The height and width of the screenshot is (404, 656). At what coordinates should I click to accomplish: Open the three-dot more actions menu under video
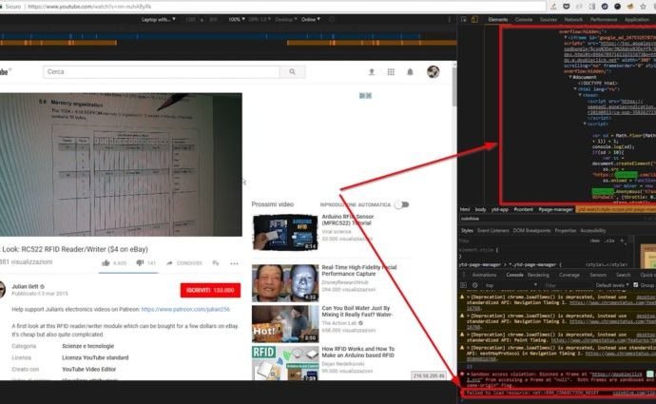(x=234, y=263)
